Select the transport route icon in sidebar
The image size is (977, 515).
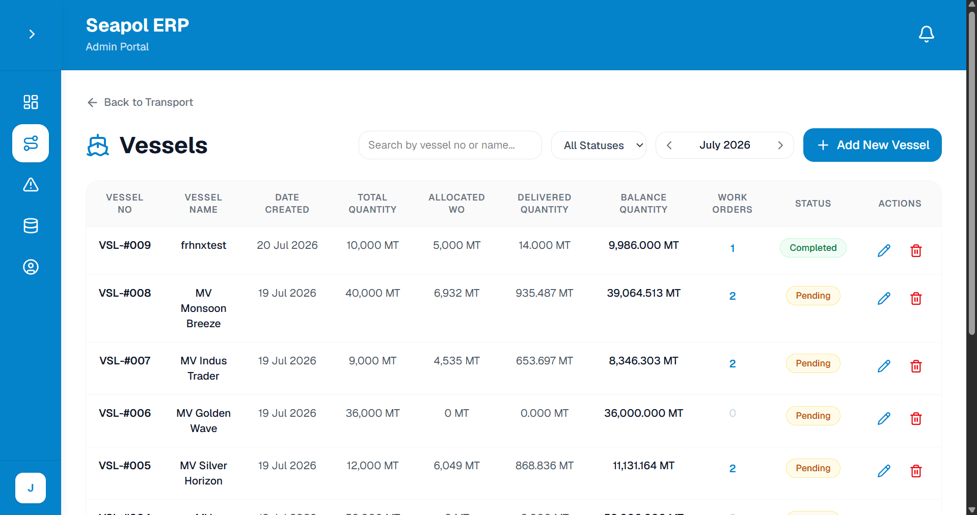31,143
